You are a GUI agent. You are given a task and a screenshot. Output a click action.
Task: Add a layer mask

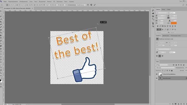pyautogui.click(x=175, y=104)
